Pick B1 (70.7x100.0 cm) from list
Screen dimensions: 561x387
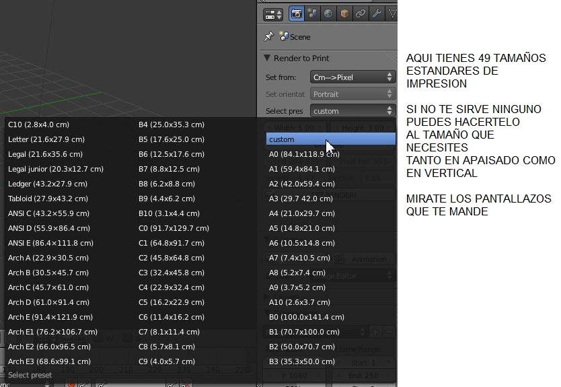click(305, 332)
